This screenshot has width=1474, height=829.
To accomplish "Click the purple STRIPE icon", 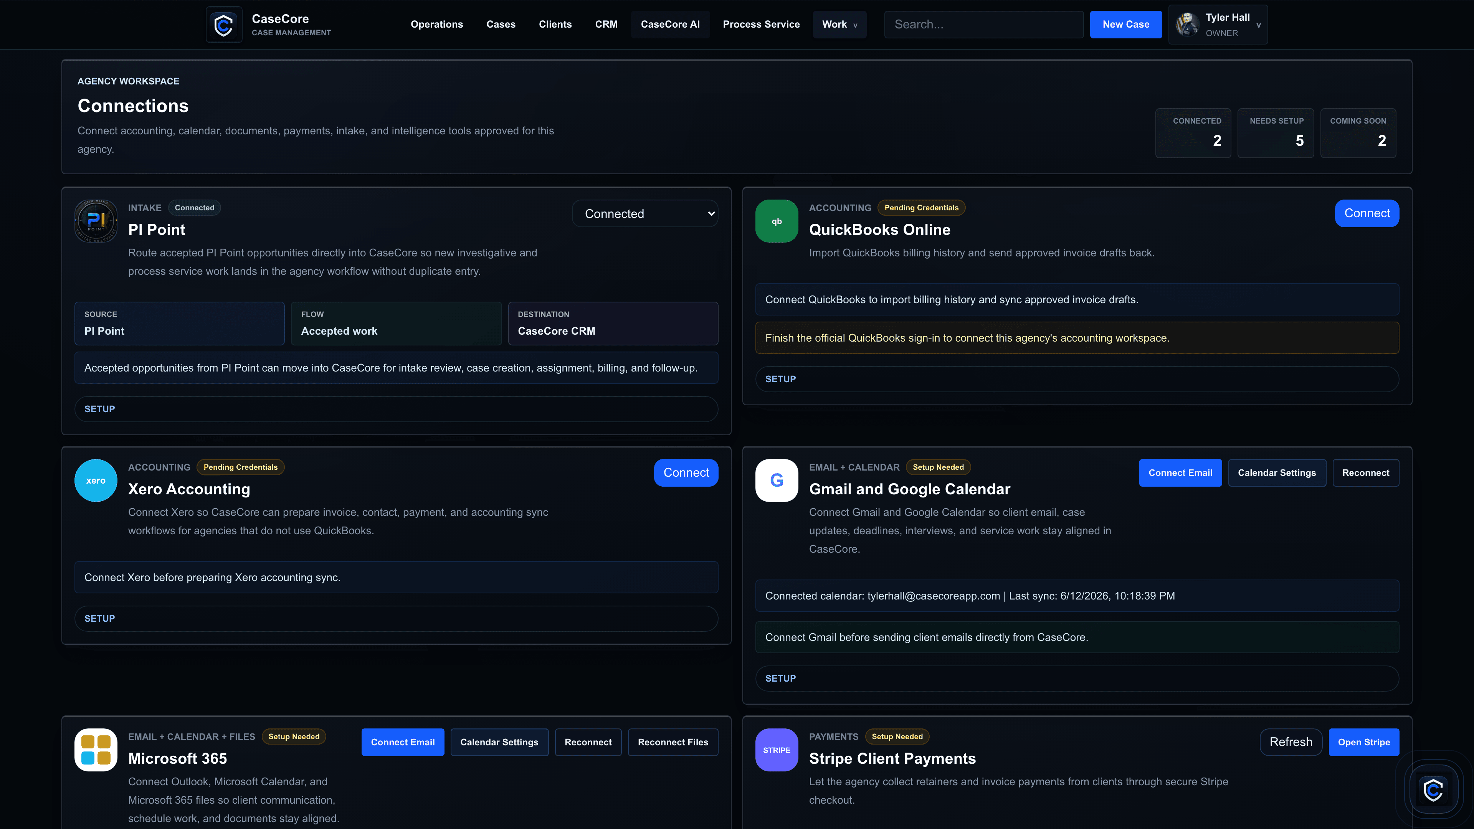I will click(x=777, y=750).
